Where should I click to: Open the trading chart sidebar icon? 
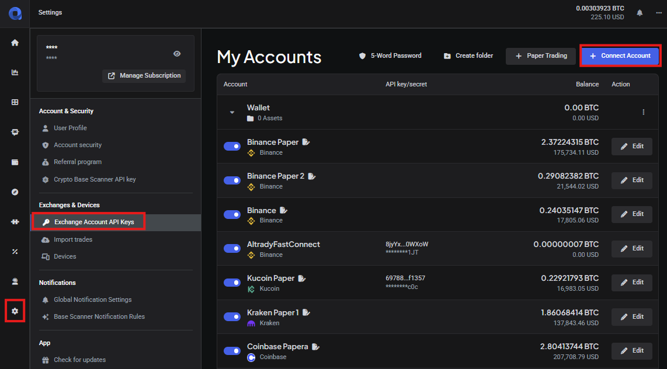point(15,72)
